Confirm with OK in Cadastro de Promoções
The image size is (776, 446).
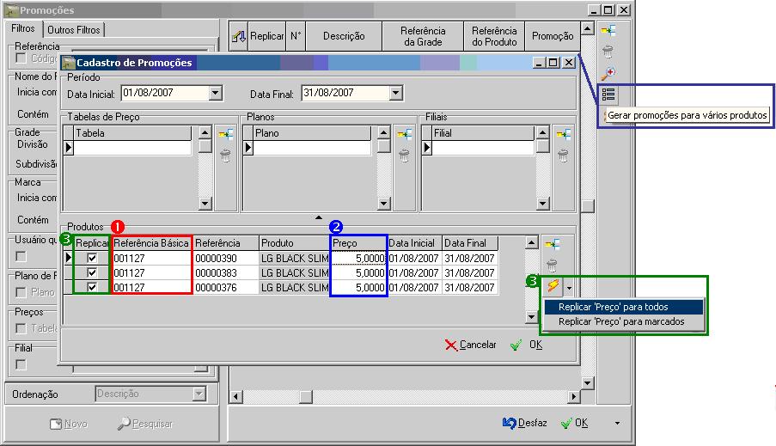click(x=527, y=345)
